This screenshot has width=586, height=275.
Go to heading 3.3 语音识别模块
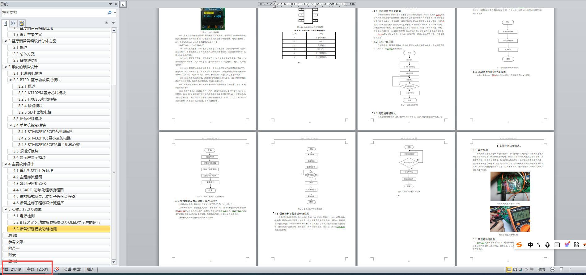59,119
